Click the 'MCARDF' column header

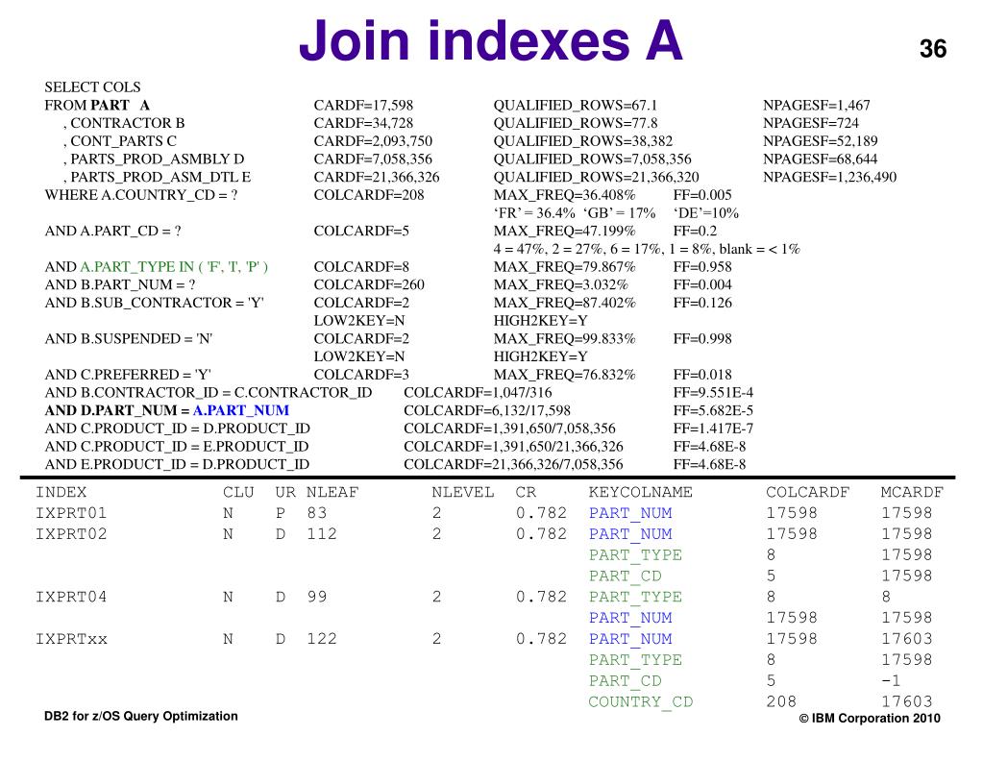click(x=912, y=493)
